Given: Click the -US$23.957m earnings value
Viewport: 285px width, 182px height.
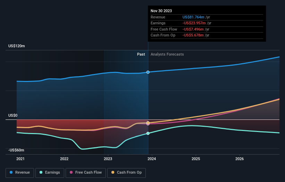Looking at the screenshot, I should pyautogui.click(x=194, y=23).
